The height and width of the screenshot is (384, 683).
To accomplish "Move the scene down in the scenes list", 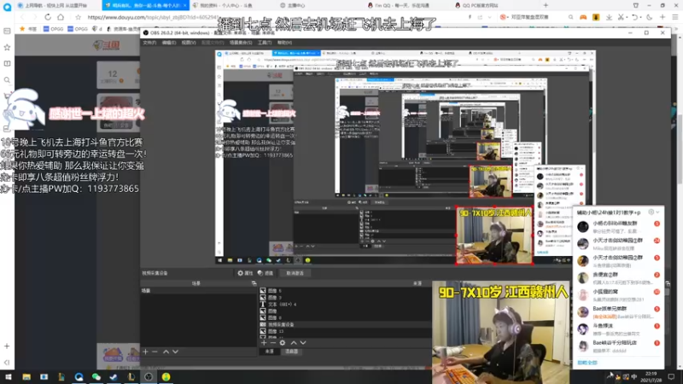I will tap(175, 352).
